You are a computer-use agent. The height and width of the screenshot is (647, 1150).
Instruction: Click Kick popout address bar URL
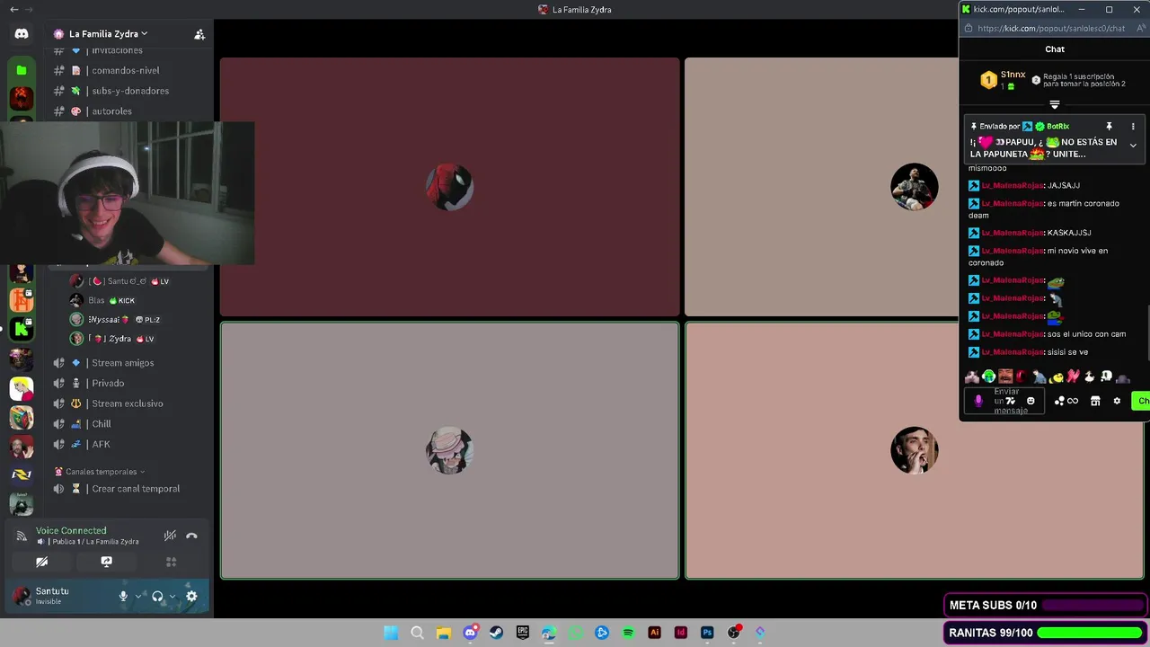[x=1051, y=28]
